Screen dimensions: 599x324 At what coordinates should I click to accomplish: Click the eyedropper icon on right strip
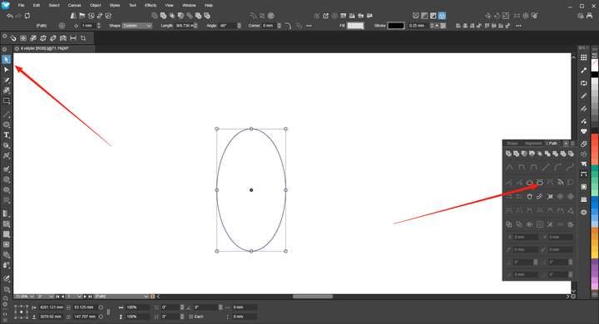click(x=584, y=71)
